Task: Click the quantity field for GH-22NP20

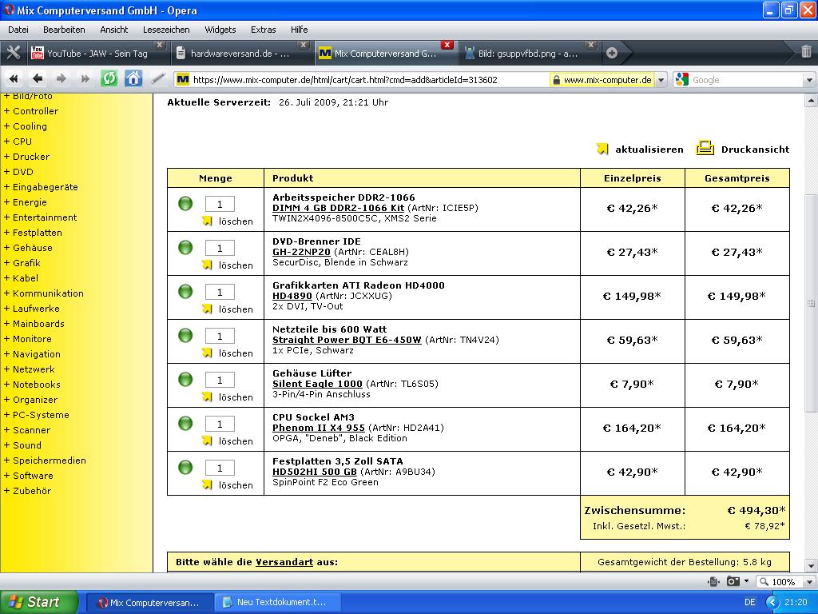Action: click(x=220, y=248)
